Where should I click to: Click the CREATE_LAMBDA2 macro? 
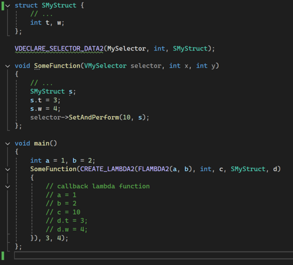[107, 169]
